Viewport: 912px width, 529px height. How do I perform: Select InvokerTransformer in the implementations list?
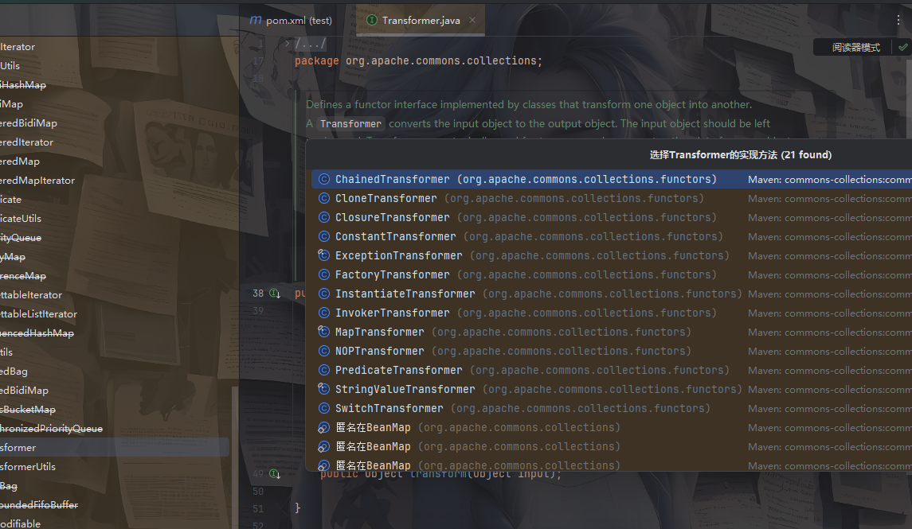click(x=612, y=313)
